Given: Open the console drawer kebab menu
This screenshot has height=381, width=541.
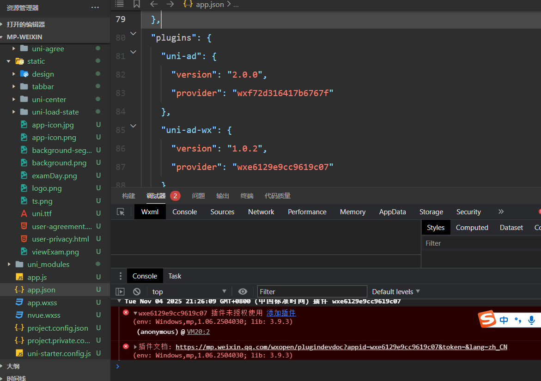Looking at the screenshot, I should 121,276.
